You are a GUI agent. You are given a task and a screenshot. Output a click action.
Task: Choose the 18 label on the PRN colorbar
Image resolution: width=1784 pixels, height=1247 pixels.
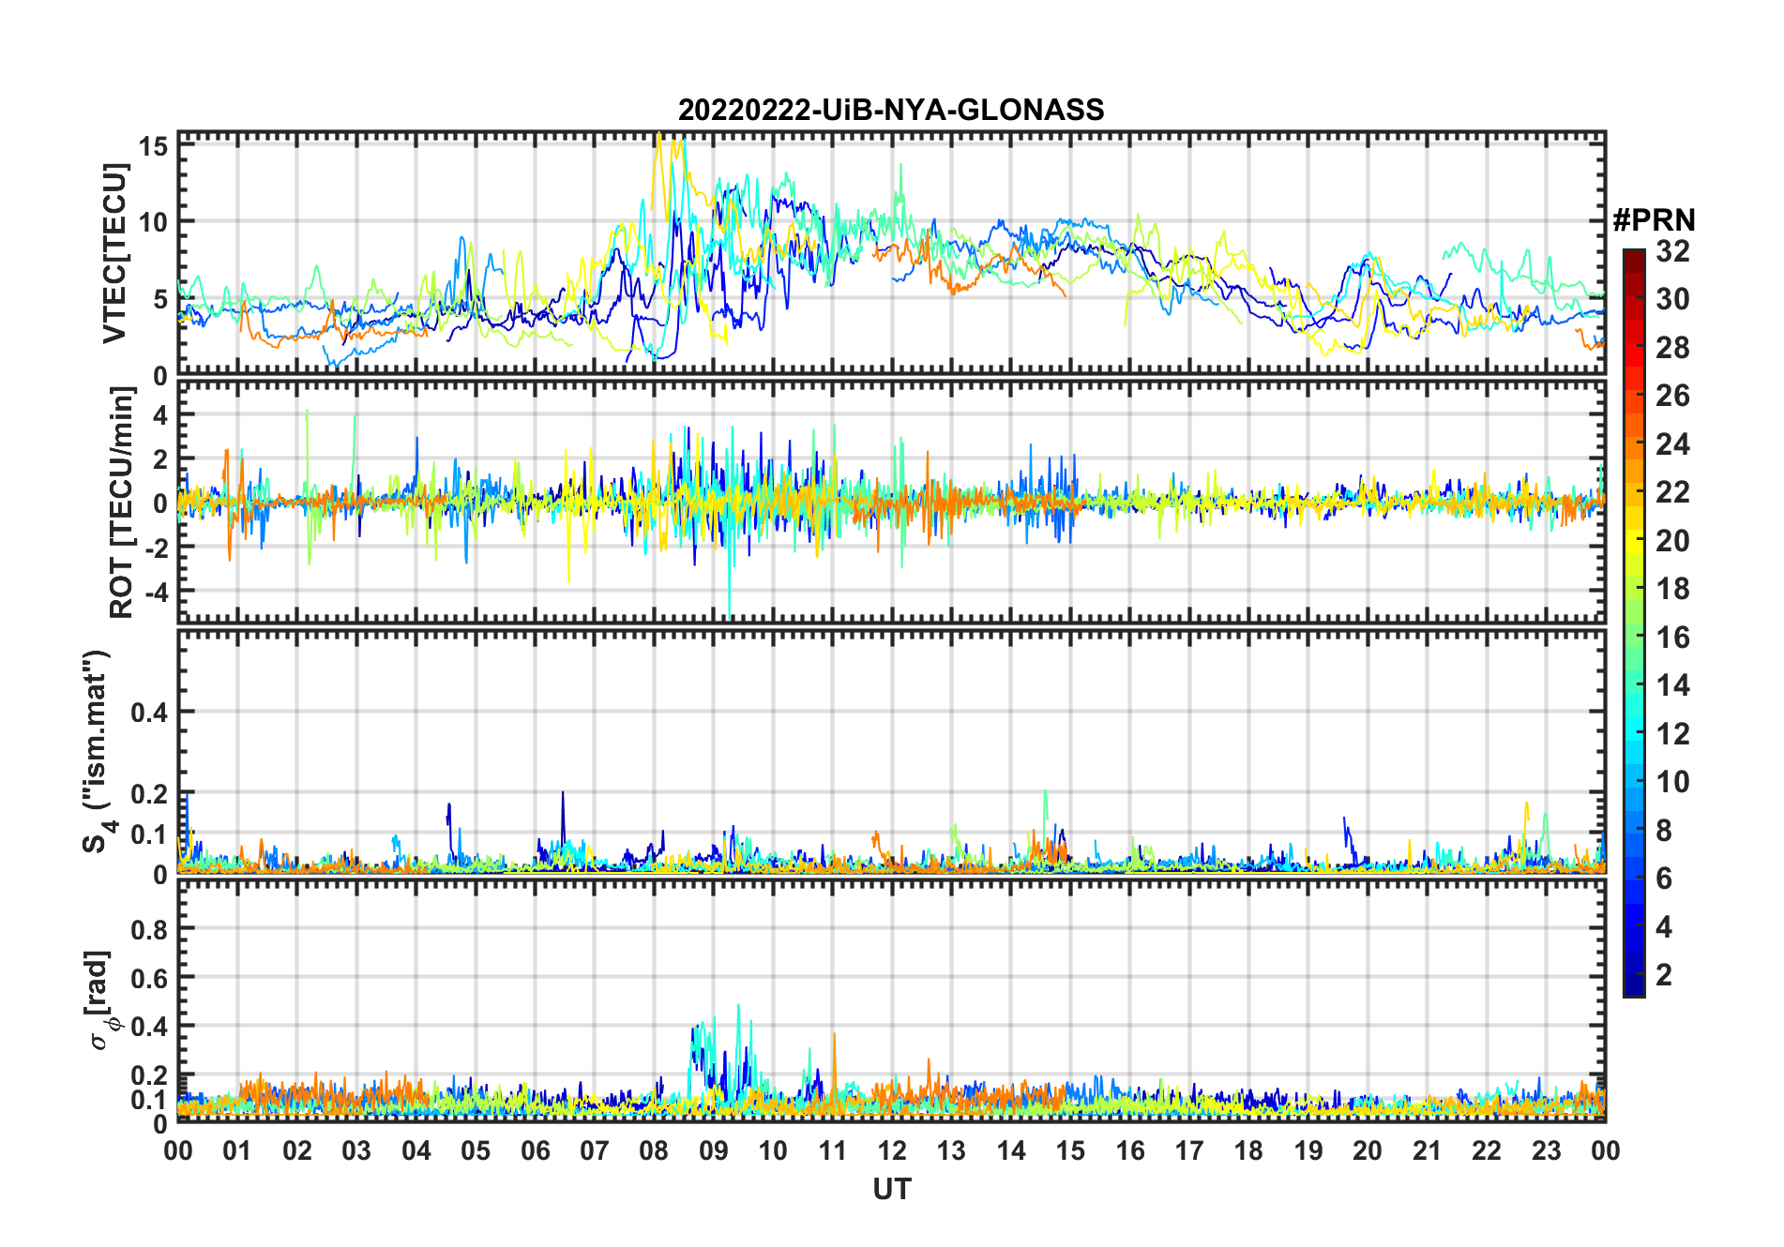1673,589
